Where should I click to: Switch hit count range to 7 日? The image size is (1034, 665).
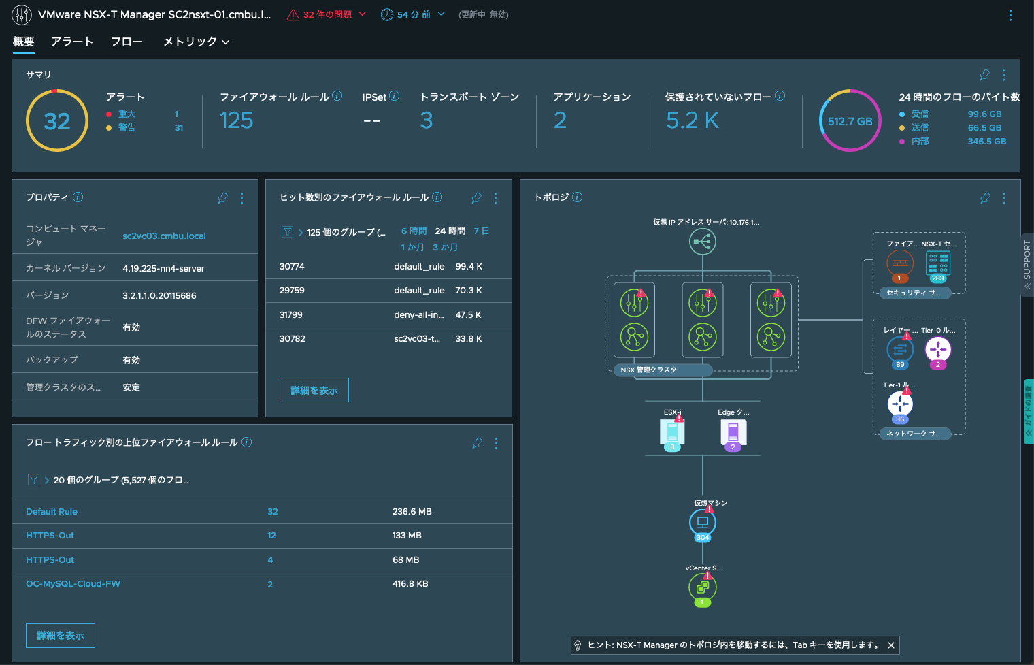[x=481, y=231]
